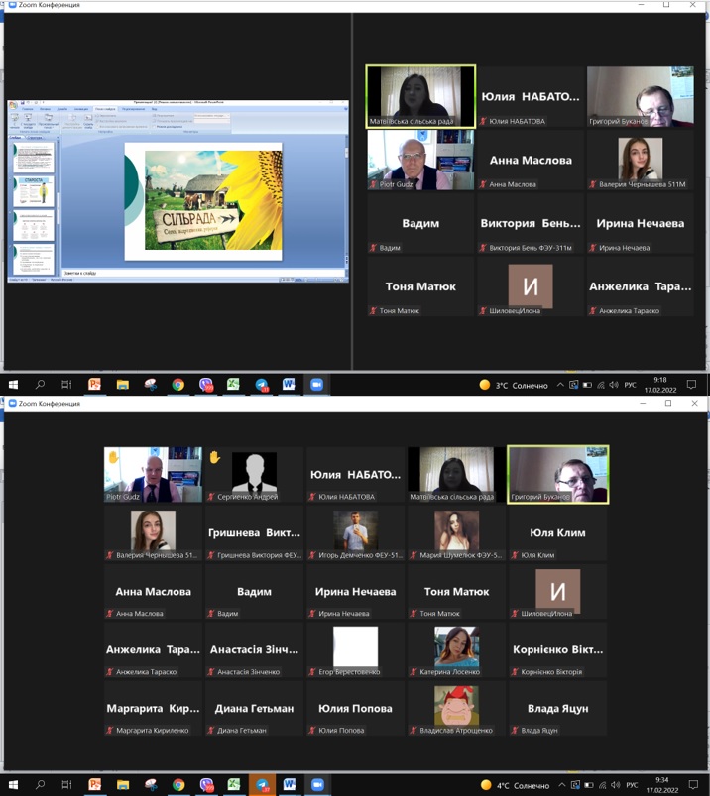The height and width of the screenshot is (796, 710).
Task: Expand hidden tray icons beside the 3°C weather
Action: tap(560, 385)
